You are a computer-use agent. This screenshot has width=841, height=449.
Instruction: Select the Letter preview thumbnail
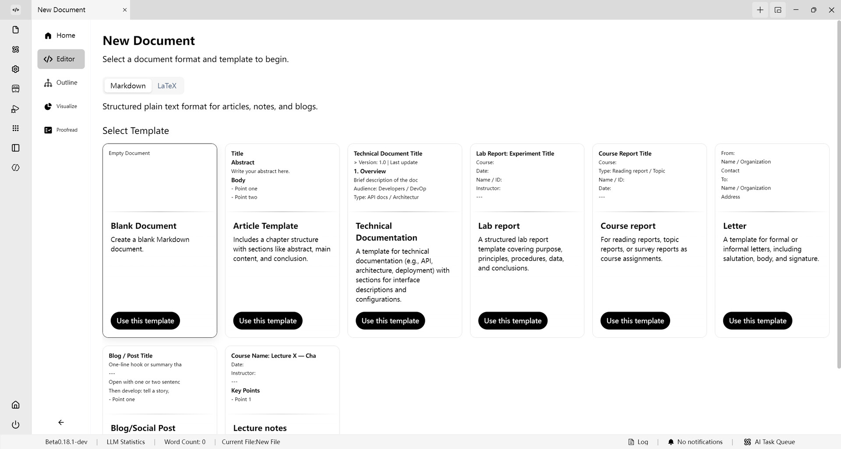click(772, 178)
